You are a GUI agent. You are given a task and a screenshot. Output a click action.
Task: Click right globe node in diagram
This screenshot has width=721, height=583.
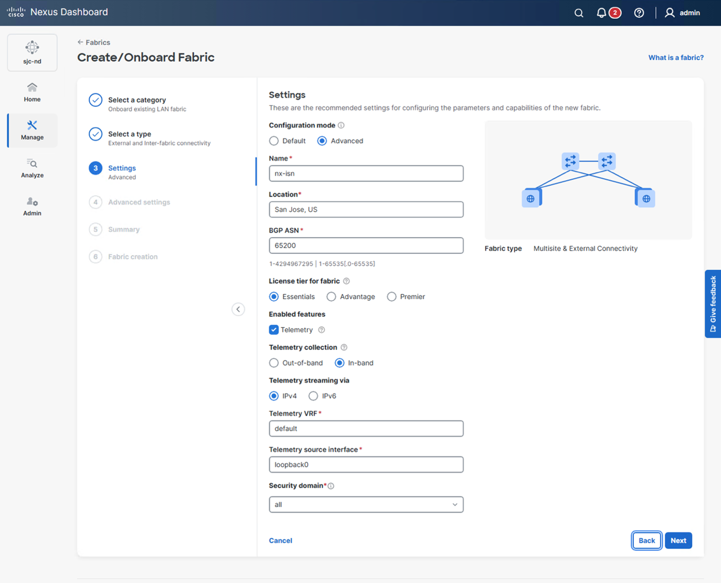pyautogui.click(x=645, y=198)
